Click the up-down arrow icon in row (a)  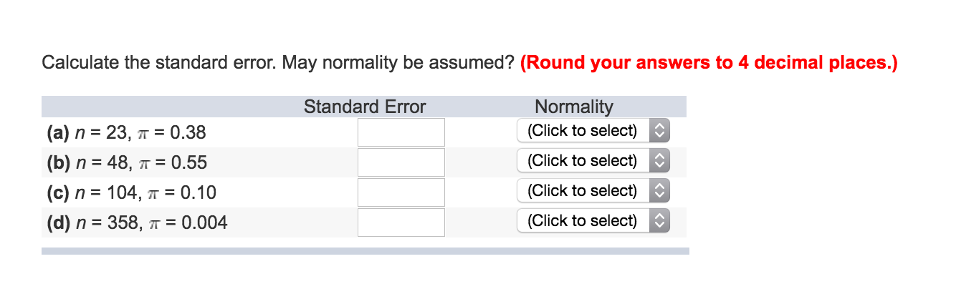(660, 131)
